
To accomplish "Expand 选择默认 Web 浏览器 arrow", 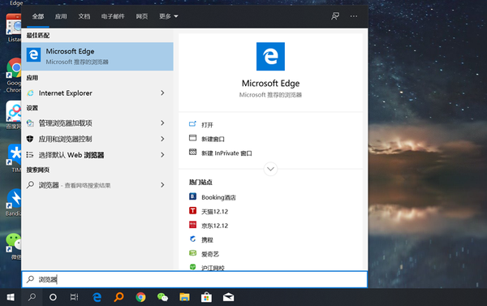I will point(162,155).
